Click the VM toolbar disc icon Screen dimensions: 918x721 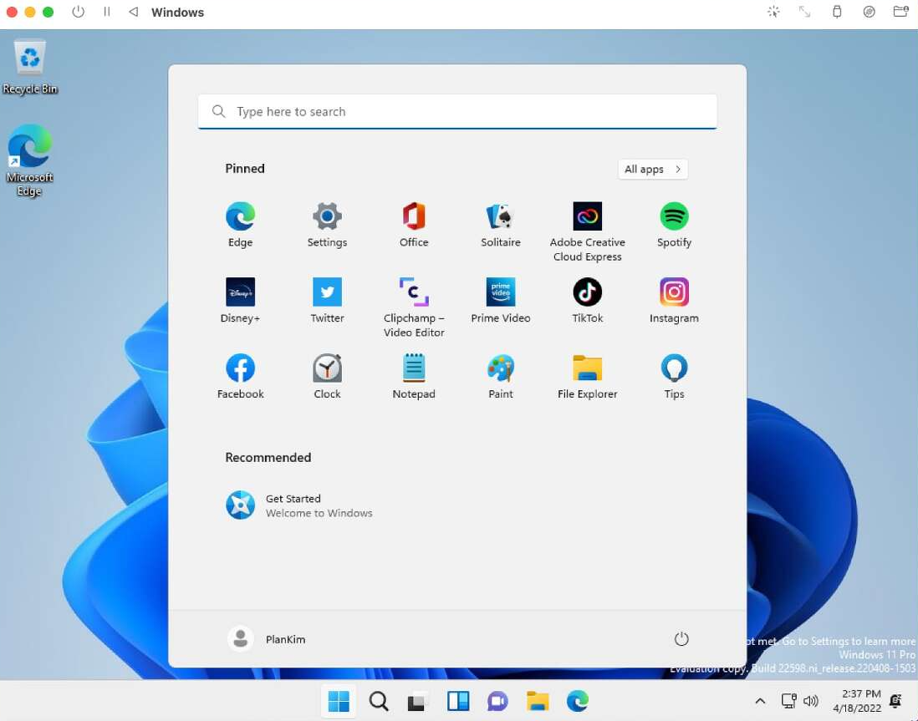[x=869, y=12]
